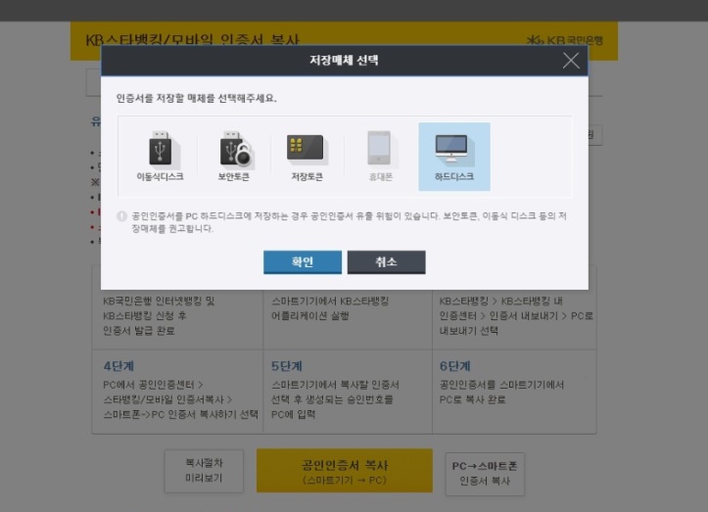Screen dimensions: 708x512
Task: Click the text PC에 입력
Action: point(293,414)
